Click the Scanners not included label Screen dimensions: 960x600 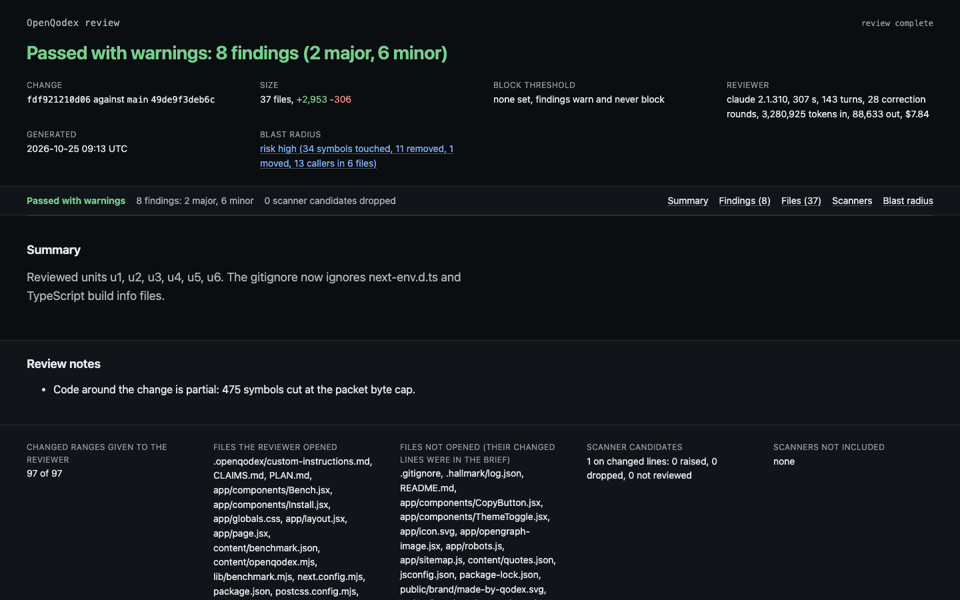click(x=829, y=447)
